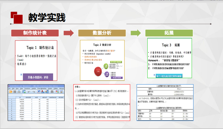Viewport: 223px width, 129px height.
Task: Recall recent dialogs icon in SPSS toolbar
Action: pyautogui.click(x=24, y=92)
